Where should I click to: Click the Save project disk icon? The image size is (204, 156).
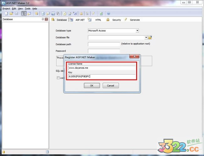[17, 13]
